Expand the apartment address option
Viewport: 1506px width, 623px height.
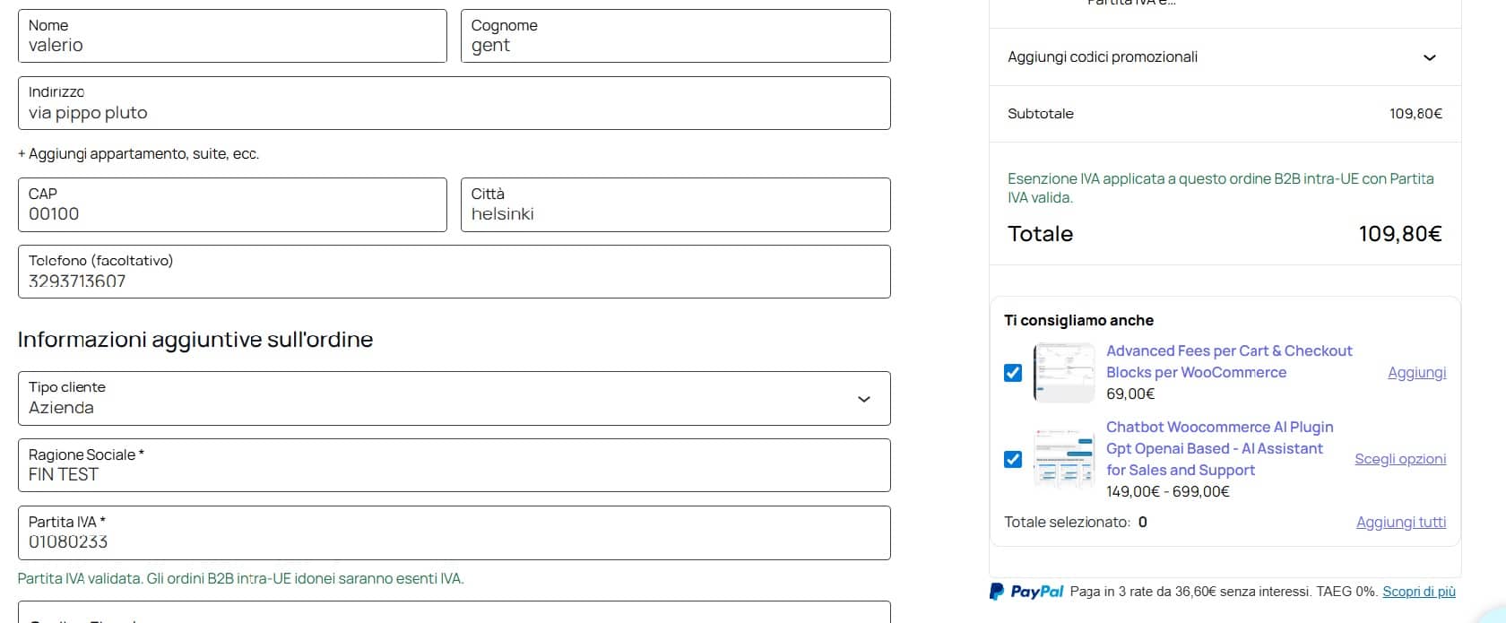click(138, 153)
